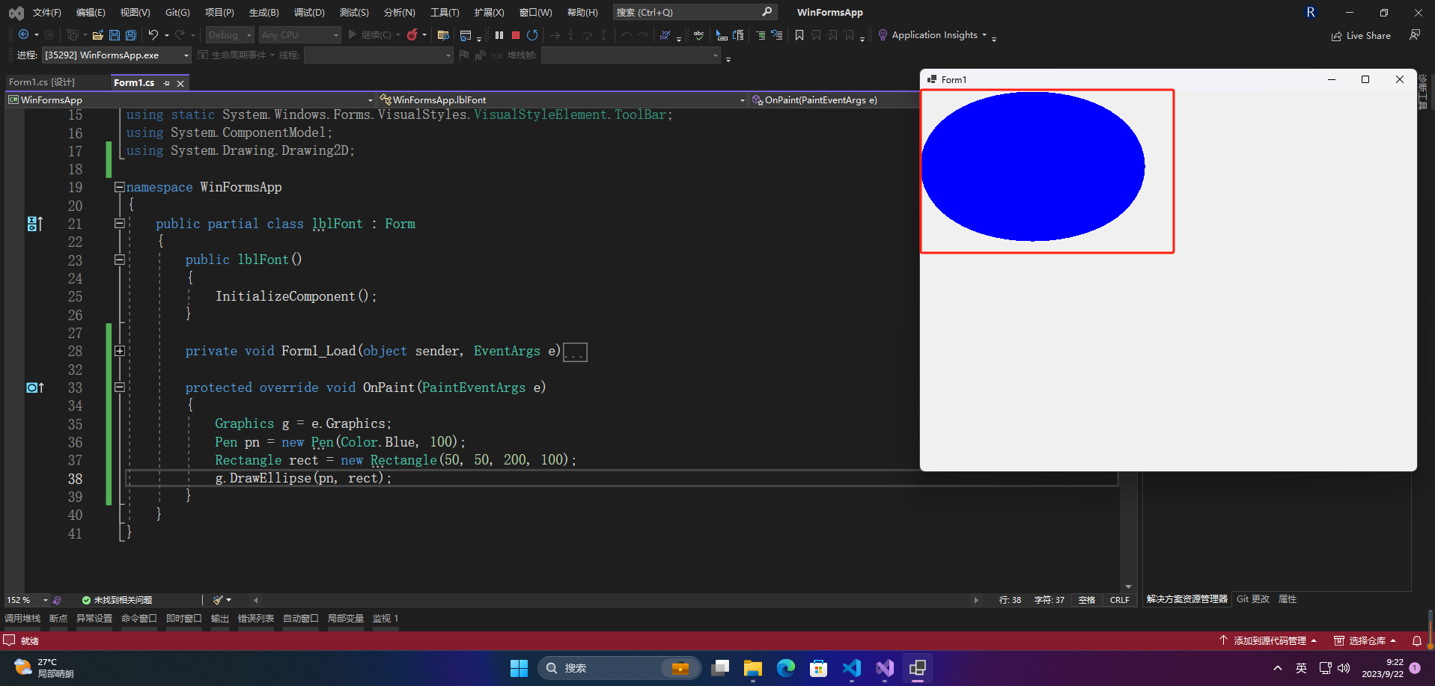
Task: Click the feedback person icon top right
Action: pos(1415,35)
